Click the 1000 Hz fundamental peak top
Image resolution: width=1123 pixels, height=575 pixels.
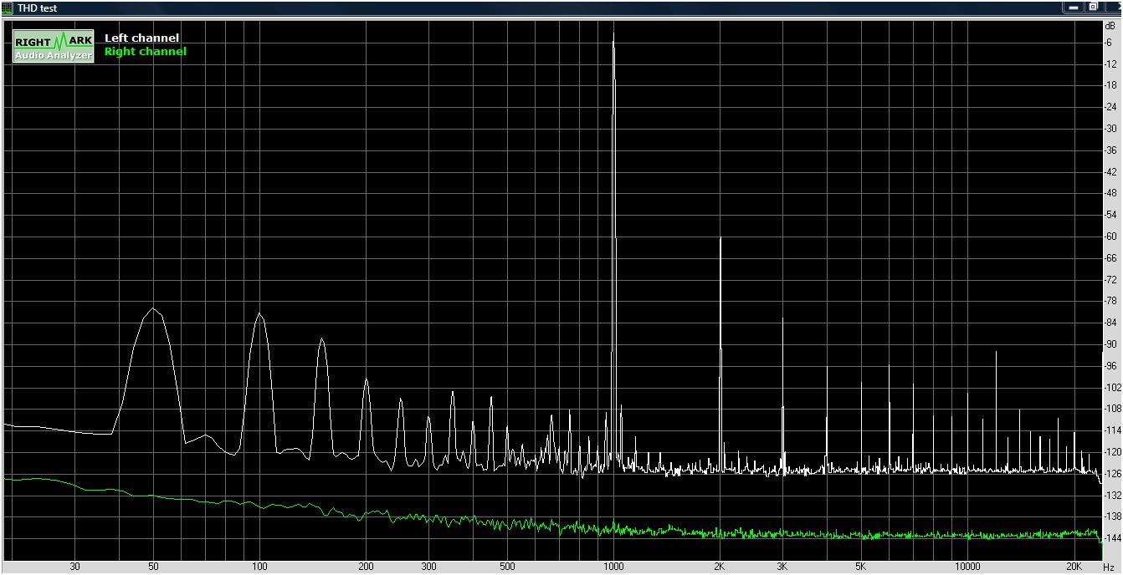tap(613, 35)
